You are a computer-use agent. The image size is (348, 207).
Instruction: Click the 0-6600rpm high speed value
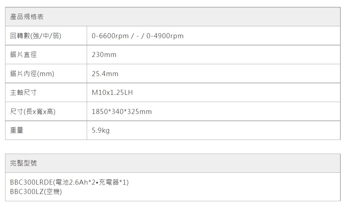click(110, 36)
